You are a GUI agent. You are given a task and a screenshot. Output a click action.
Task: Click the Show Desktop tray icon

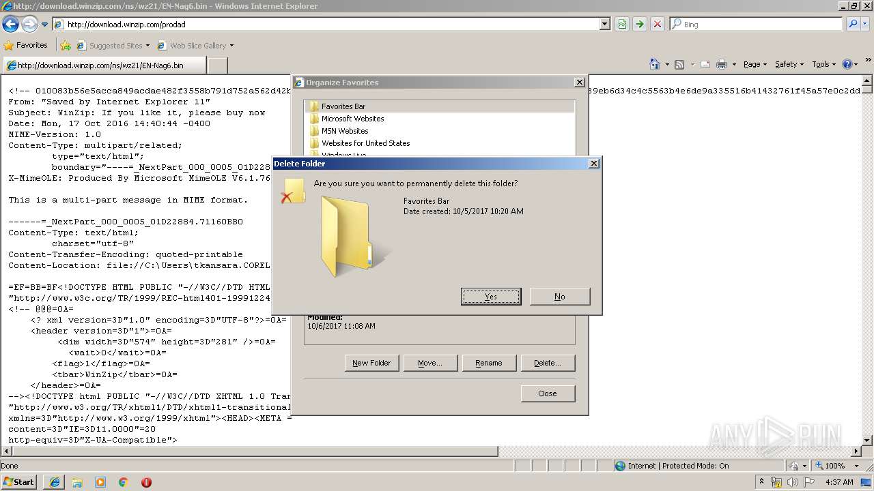866,482
